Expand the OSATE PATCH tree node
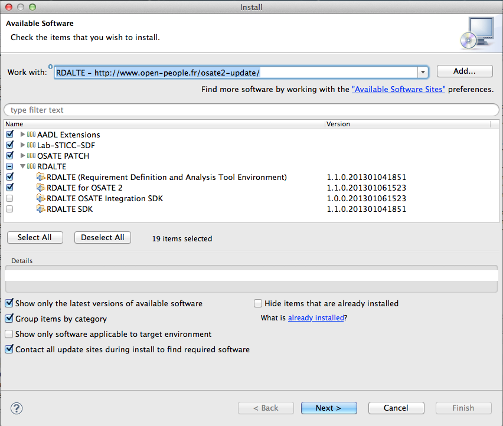Image resolution: width=503 pixels, height=426 pixels. [22, 155]
